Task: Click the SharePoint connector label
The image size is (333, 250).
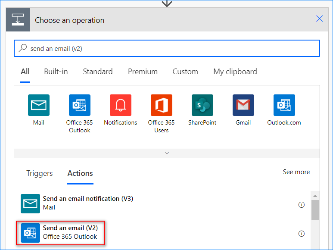Action: (x=202, y=122)
